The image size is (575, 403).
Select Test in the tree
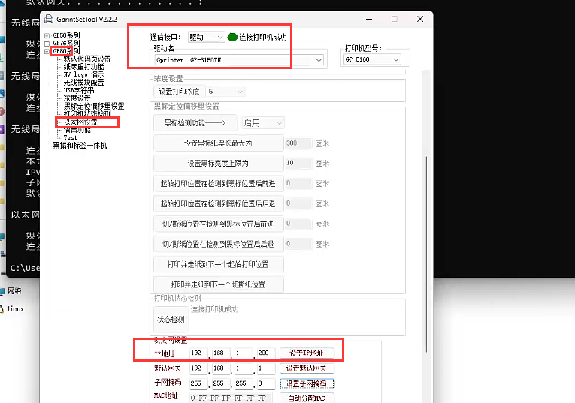[x=71, y=137]
